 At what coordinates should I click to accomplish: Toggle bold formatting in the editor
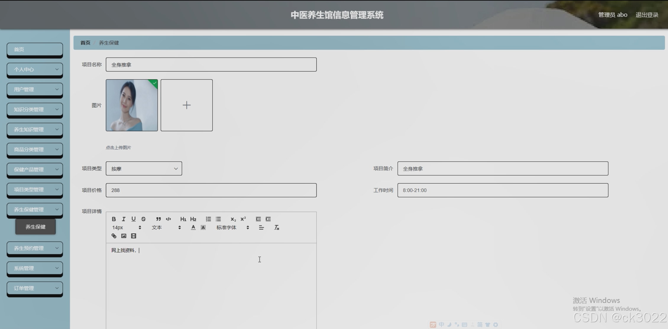(x=114, y=219)
